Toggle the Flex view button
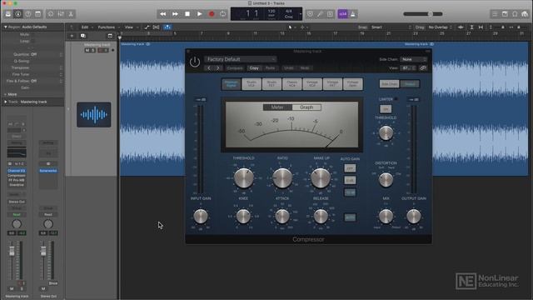 (156, 27)
